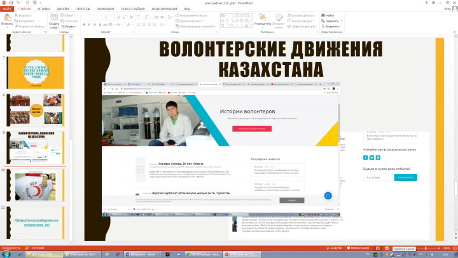
Task: Open Заливка фигуры (Shape Fill) options
Action: [302, 15]
